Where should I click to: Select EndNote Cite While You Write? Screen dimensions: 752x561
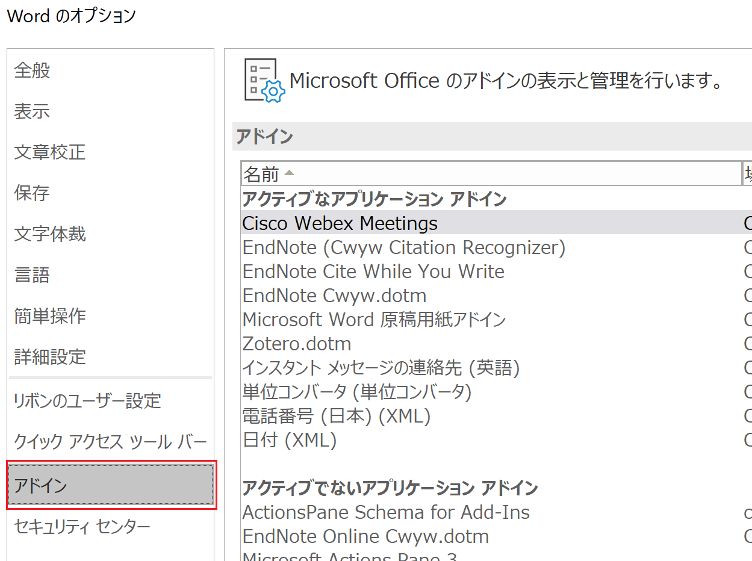(x=497, y=271)
